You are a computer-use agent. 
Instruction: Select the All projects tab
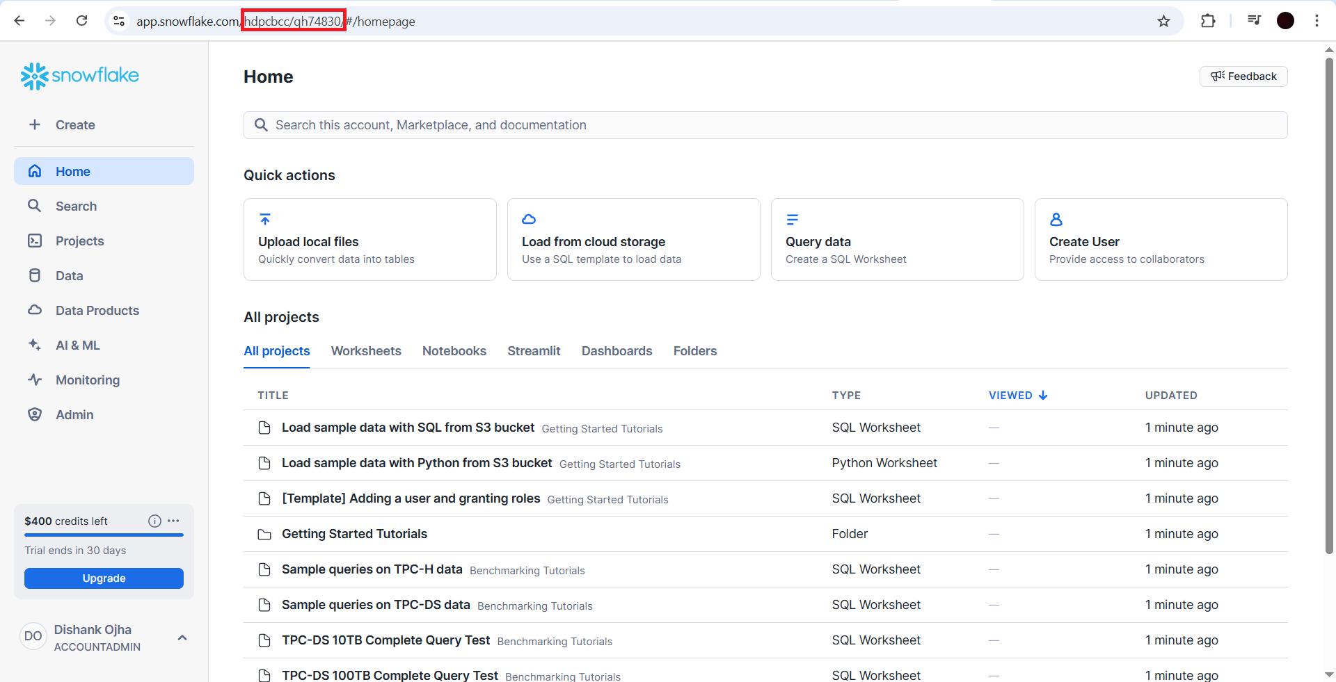tap(277, 351)
